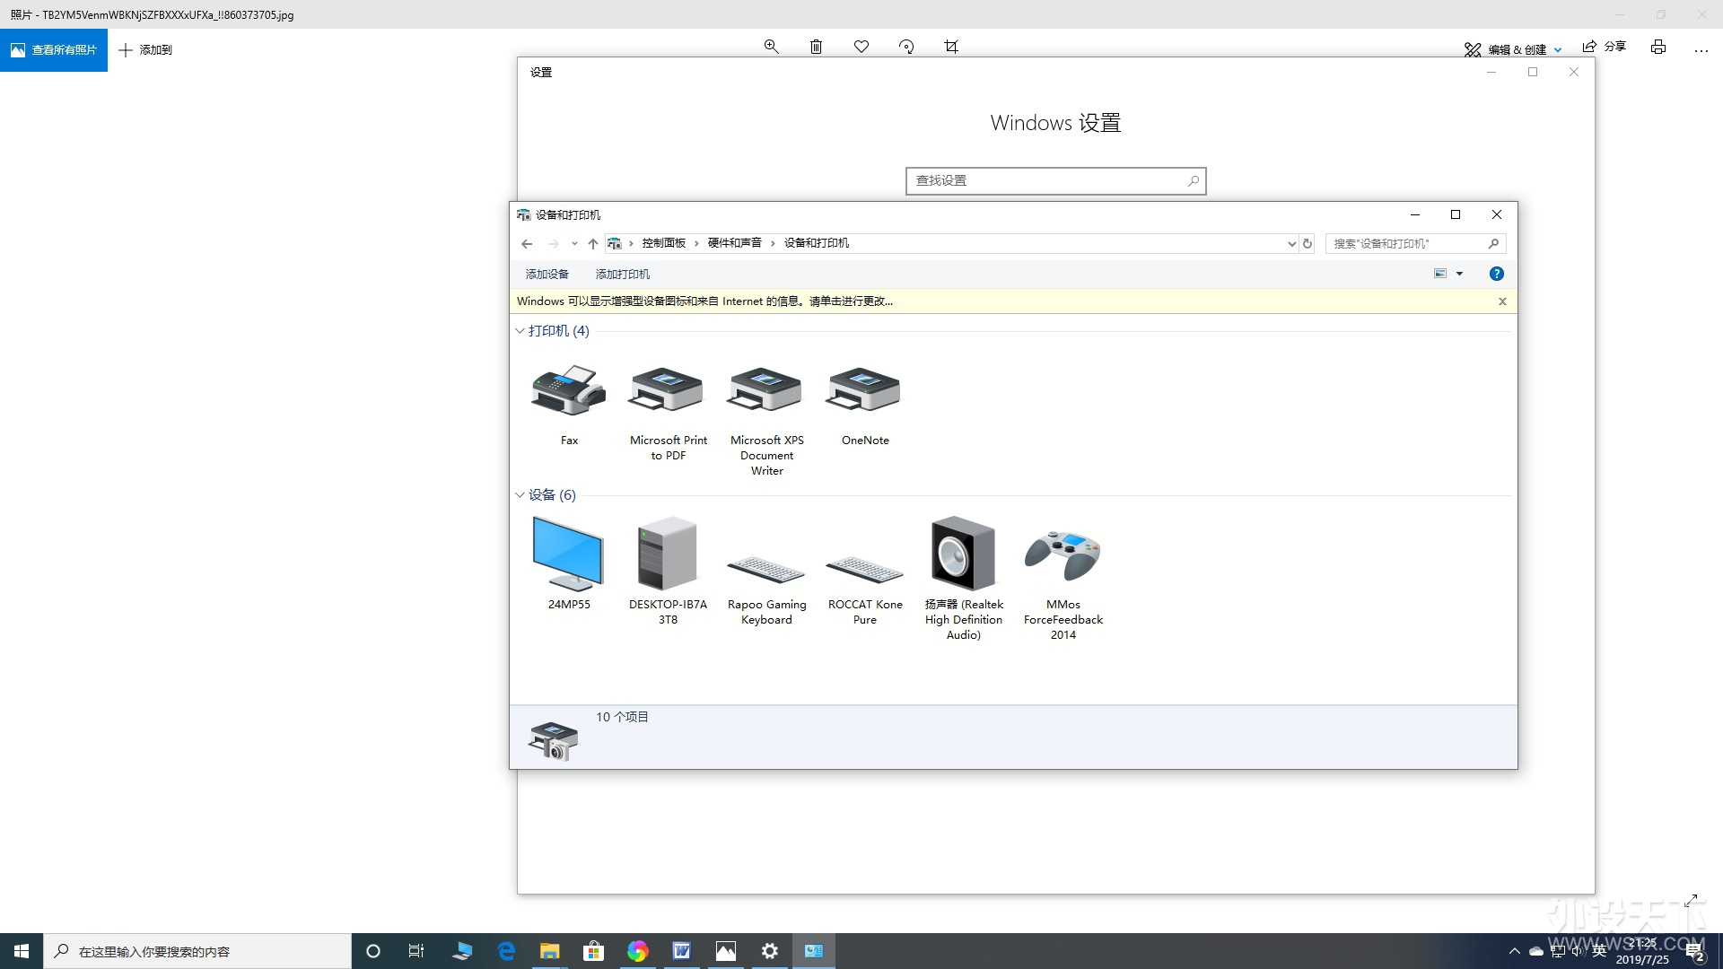The width and height of the screenshot is (1723, 969).
Task: Open the crop tool in Photos
Action: pos(951,47)
